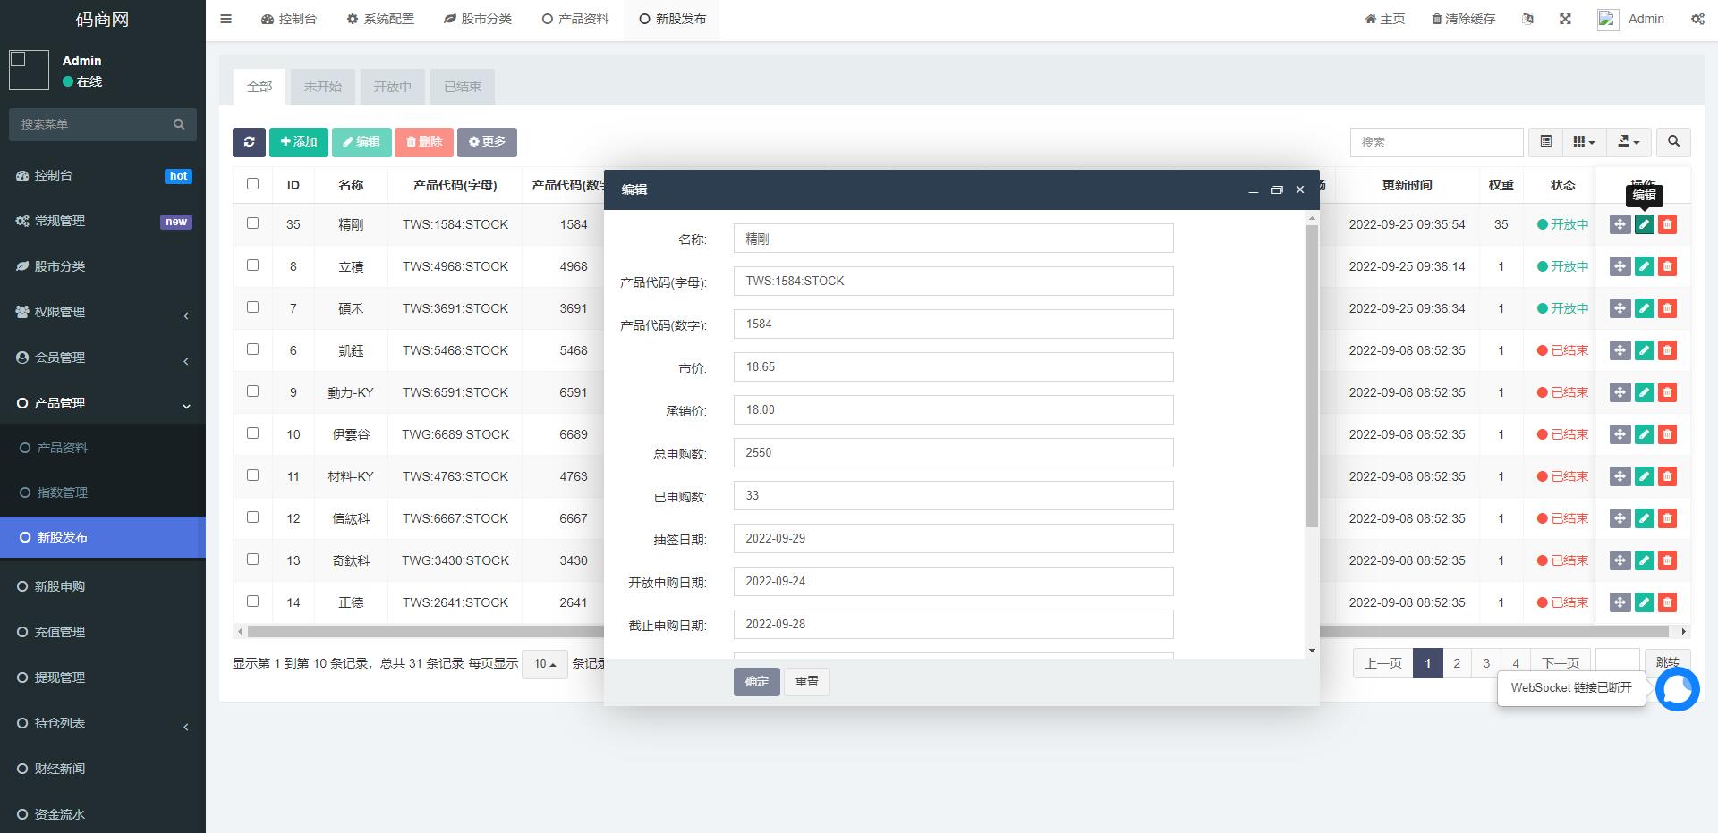Click the hamburger menu toggle icon
Screen dimensions: 1718x833
tap(226, 19)
